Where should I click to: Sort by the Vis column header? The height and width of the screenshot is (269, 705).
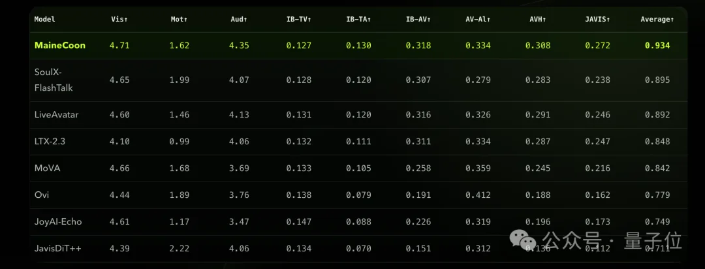pos(119,20)
